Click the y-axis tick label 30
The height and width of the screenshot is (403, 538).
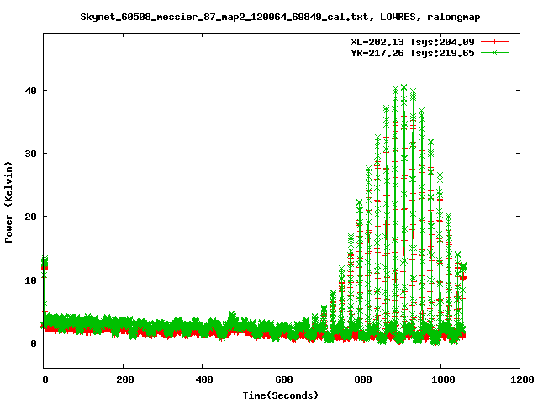coord(30,154)
